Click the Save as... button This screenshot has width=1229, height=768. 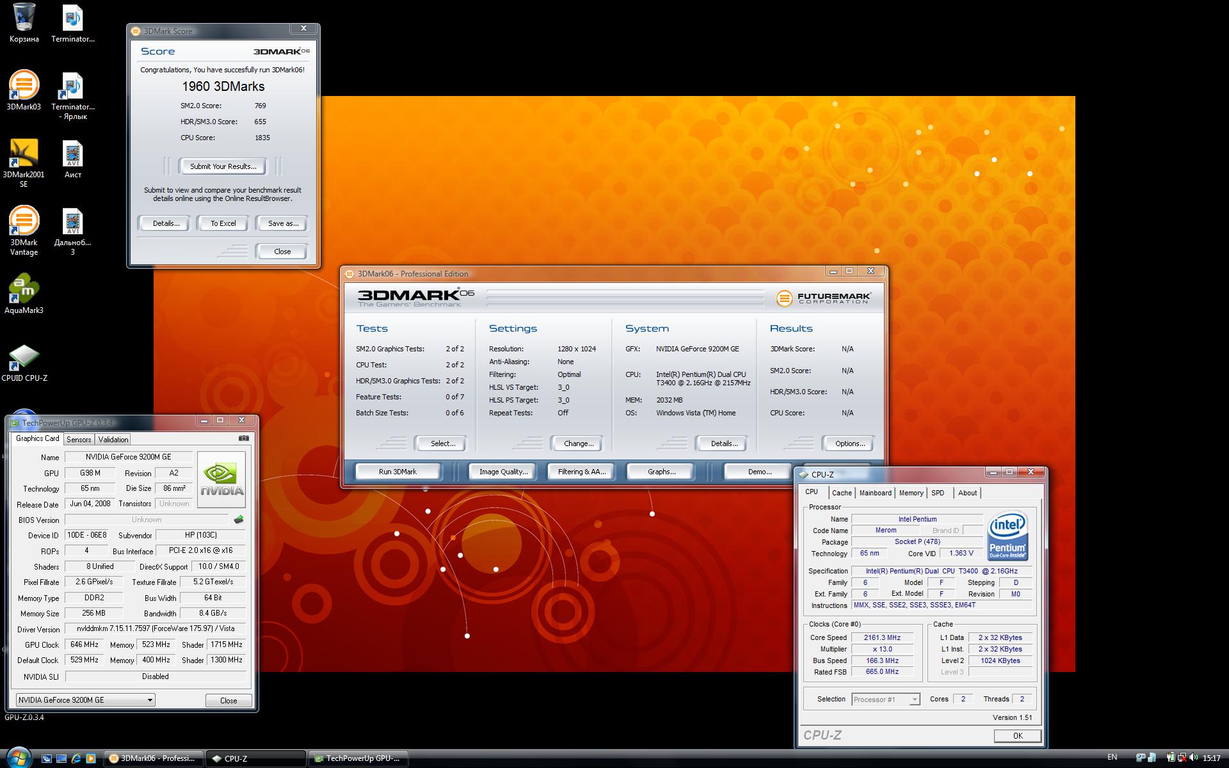click(283, 223)
